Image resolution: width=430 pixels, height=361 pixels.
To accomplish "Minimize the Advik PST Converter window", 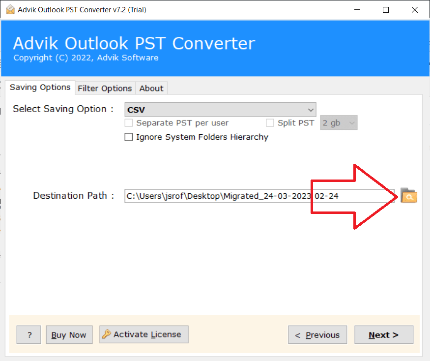I will tap(357, 10).
